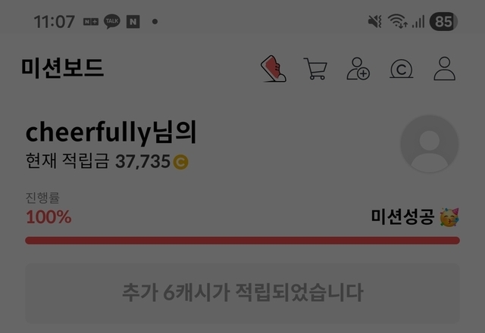Tap the party face emoji beside 미션성공
485x333 pixels.
tap(449, 217)
